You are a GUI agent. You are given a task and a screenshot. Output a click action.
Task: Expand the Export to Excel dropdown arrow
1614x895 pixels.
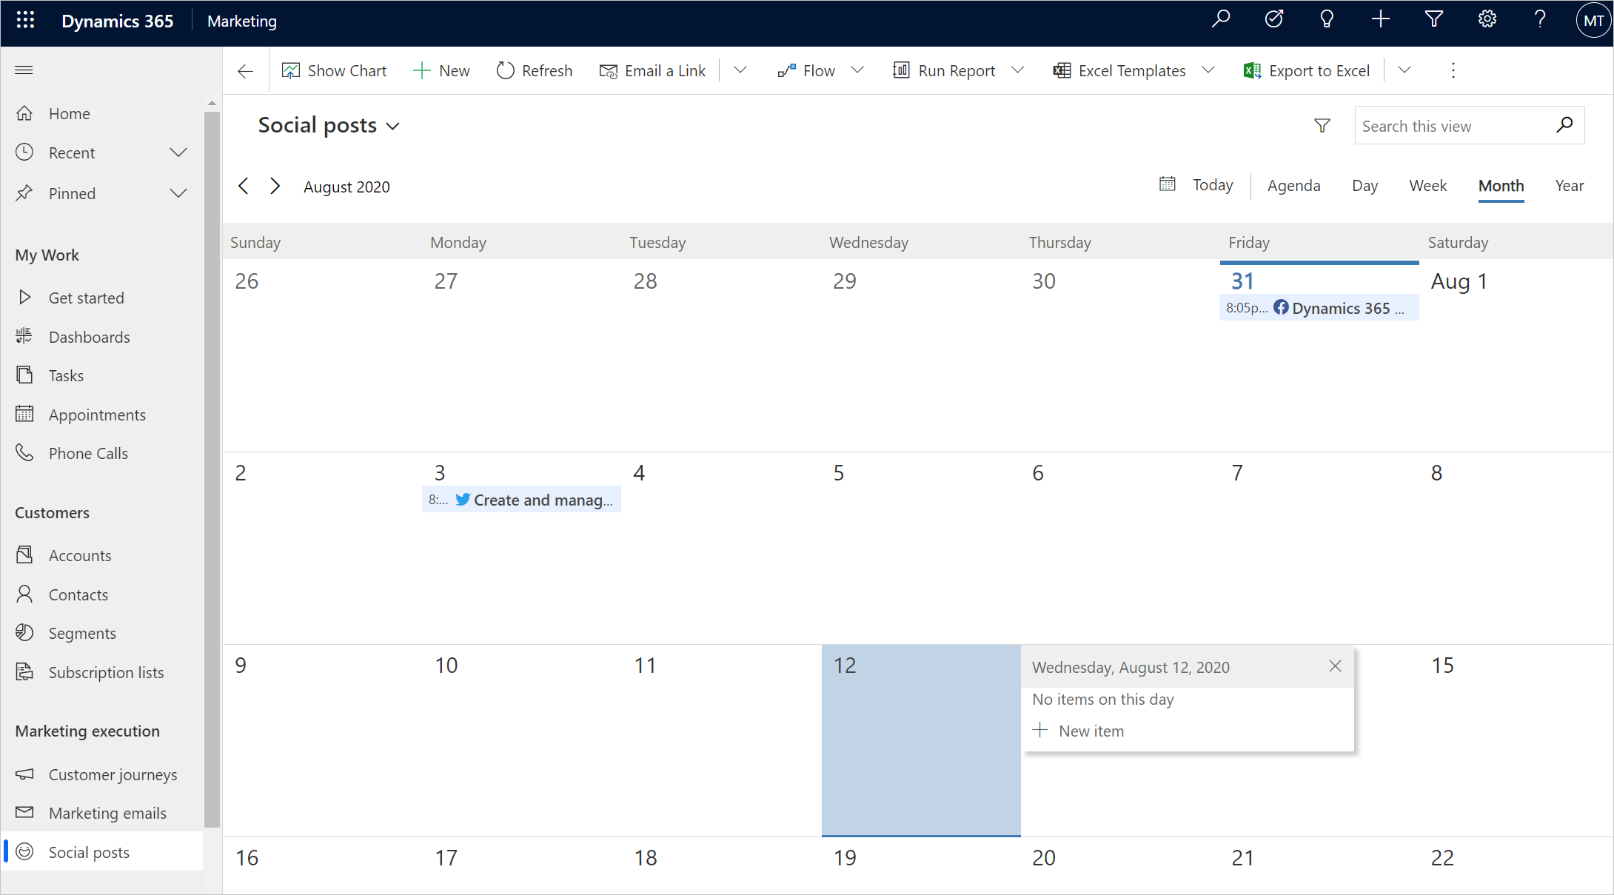pyautogui.click(x=1404, y=70)
